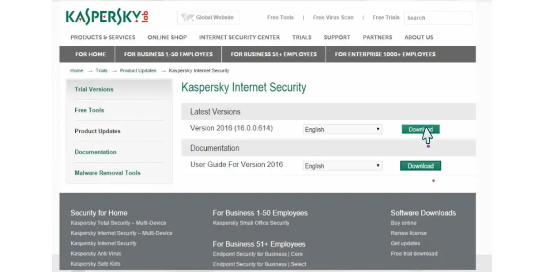Open the Buy online footer link
Viewport: 544px width, 272px height.
(403, 223)
